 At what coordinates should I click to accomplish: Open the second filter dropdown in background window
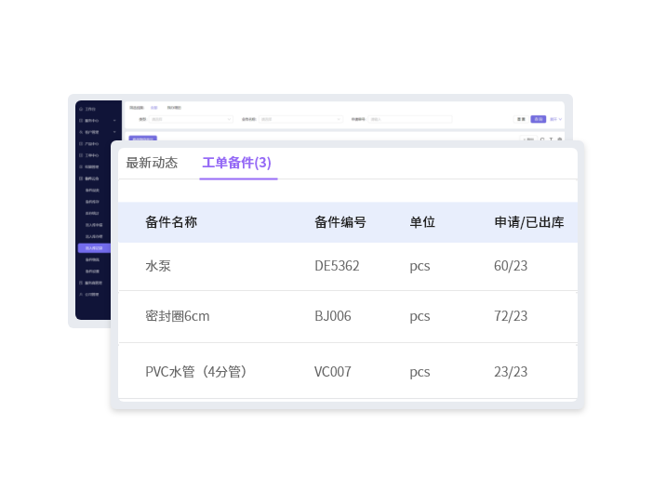tap(300, 119)
